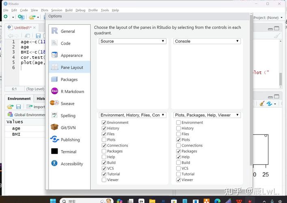Viewport: 287px width, 203px height.
Task: Expand the Plots, Packages, Help, Viewer dropdown
Action: coord(207,115)
